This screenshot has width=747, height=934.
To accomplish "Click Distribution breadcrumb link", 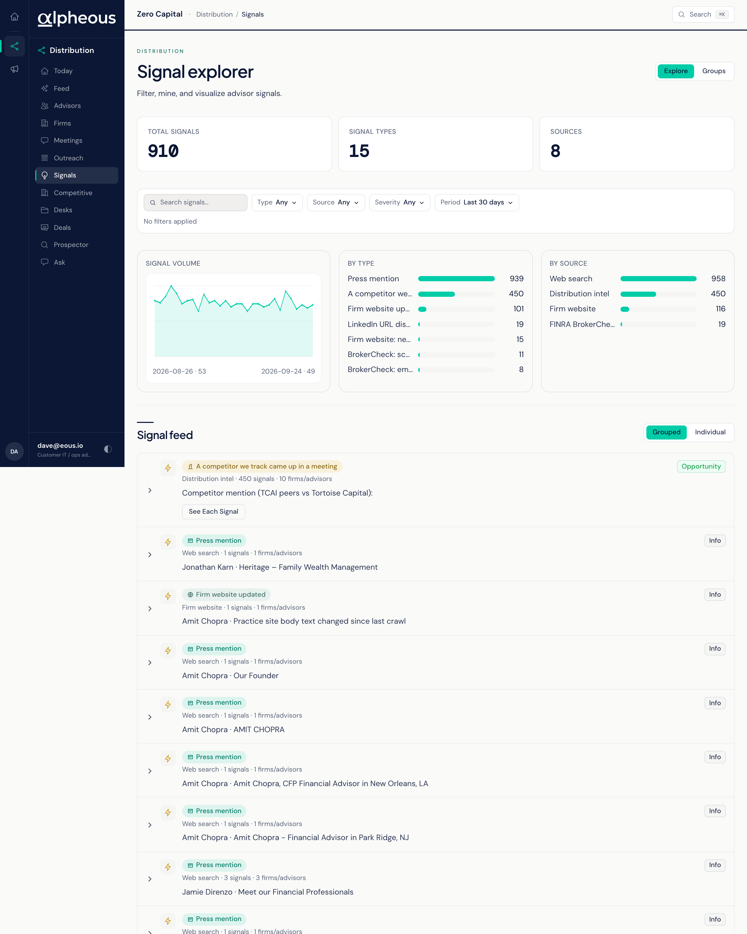I will (214, 14).
